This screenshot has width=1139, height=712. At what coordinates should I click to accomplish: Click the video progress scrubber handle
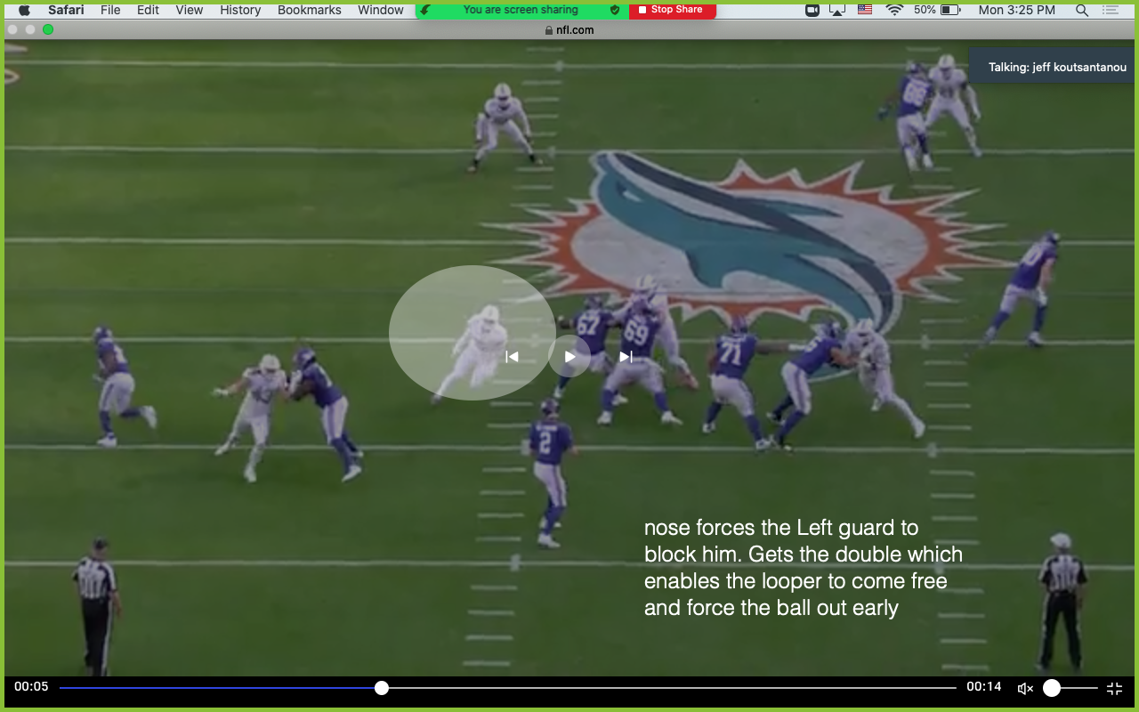tap(382, 688)
